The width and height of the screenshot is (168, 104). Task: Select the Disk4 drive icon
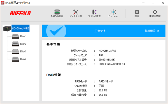click(x=15, y=59)
